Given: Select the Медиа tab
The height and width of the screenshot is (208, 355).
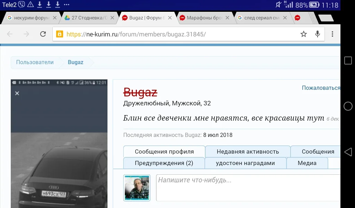Looking at the screenshot, I should tap(307, 163).
